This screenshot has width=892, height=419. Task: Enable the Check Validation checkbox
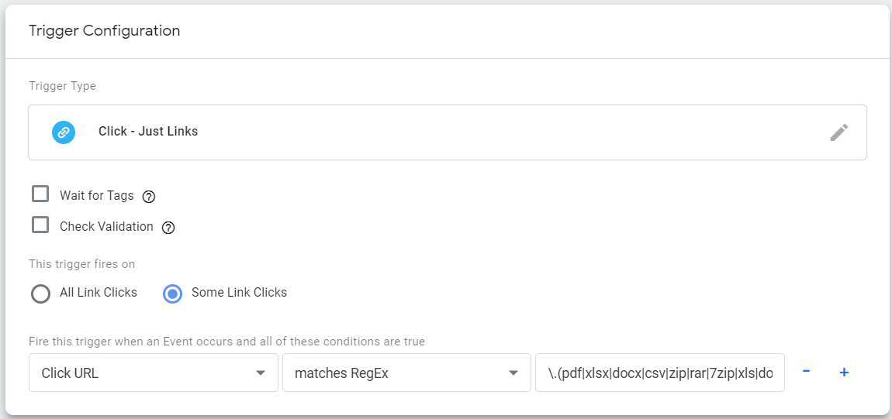[x=40, y=225]
